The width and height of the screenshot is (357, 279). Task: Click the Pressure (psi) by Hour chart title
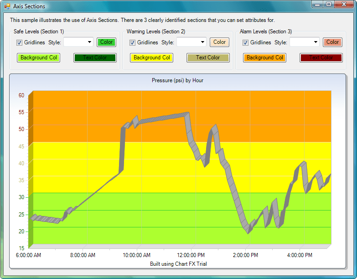pos(177,80)
